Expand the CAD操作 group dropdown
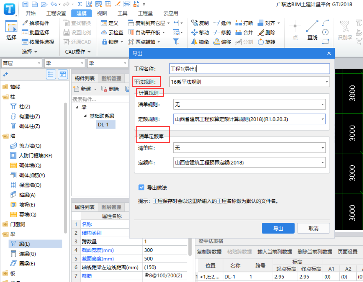363x282 pixels. 89,52
